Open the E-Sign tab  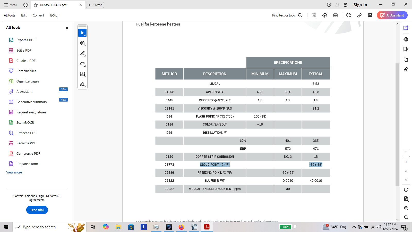pos(55,15)
